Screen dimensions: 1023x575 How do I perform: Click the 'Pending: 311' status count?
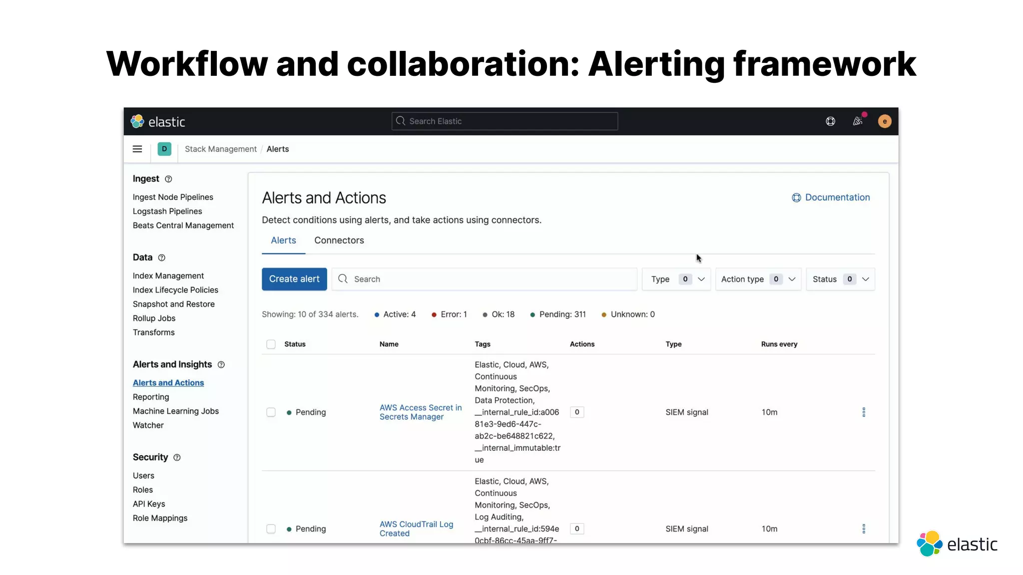click(558, 314)
